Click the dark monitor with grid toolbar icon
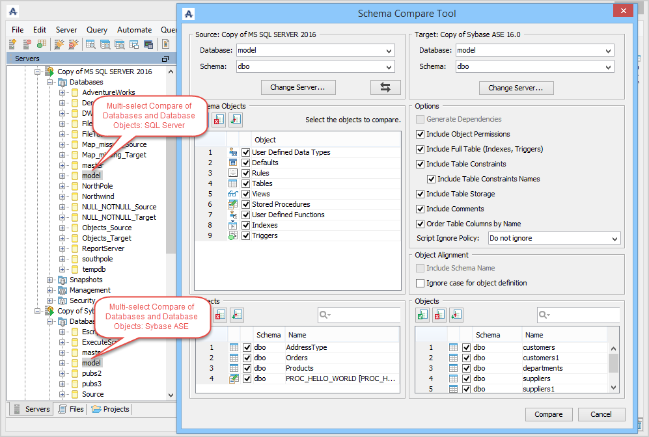This screenshot has height=437, width=649. click(x=148, y=44)
